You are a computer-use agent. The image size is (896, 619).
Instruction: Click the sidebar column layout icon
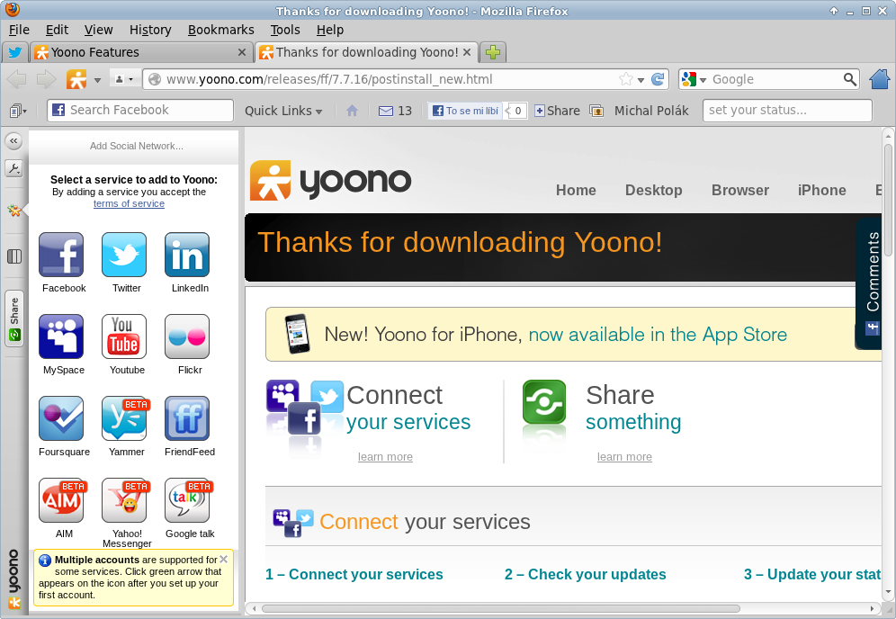point(14,256)
